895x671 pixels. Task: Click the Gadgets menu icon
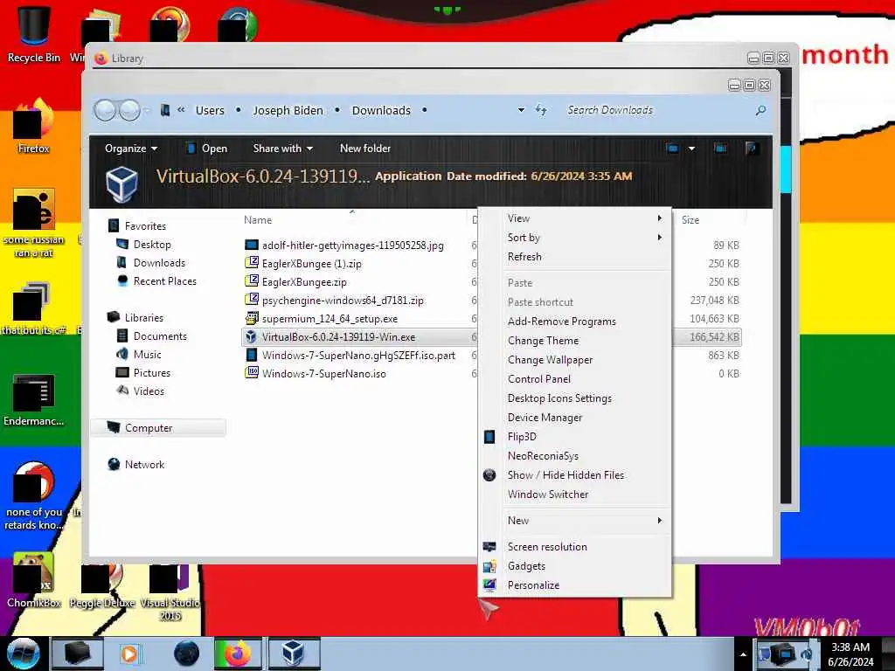(489, 566)
